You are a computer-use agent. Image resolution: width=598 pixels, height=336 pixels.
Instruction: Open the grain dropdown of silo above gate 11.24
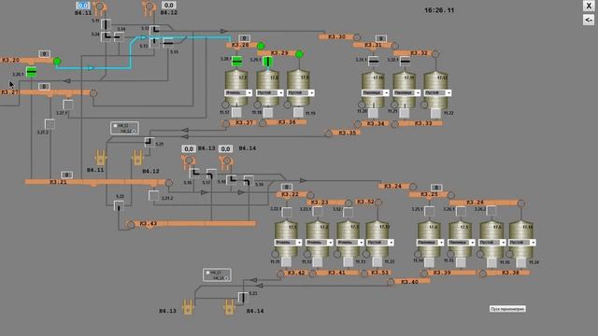pos(522,243)
